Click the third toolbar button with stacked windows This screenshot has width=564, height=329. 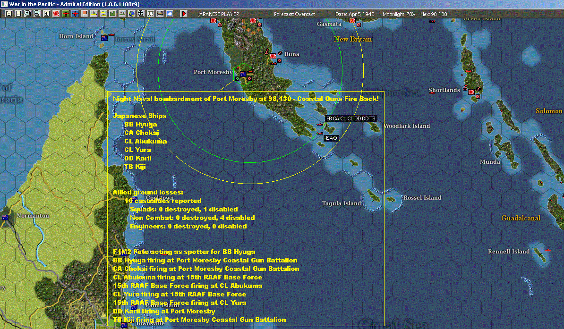click(28, 14)
